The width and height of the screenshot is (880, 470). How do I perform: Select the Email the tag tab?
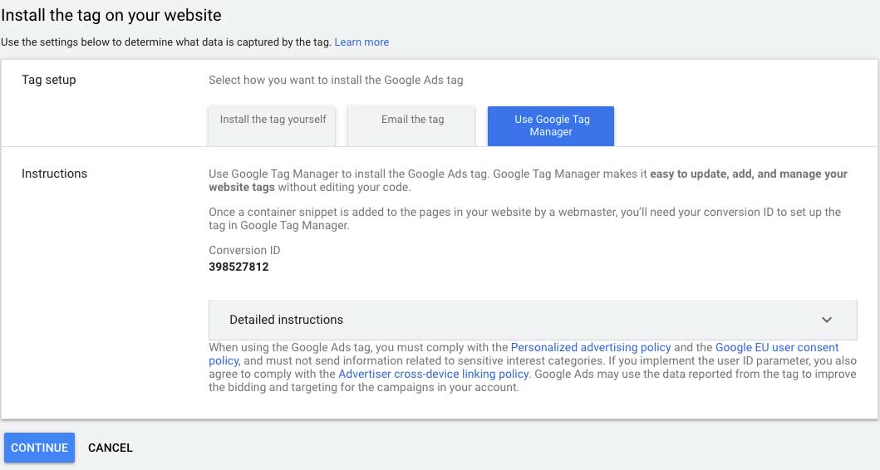[411, 125]
